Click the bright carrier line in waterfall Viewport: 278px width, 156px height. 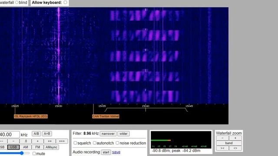59,55
